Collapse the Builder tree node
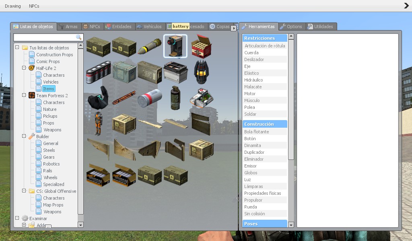 click(24, 136)
